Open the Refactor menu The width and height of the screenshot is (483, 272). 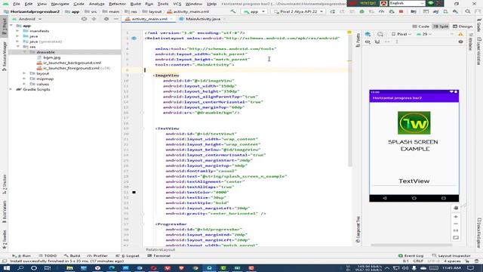(x=118, y=4)
